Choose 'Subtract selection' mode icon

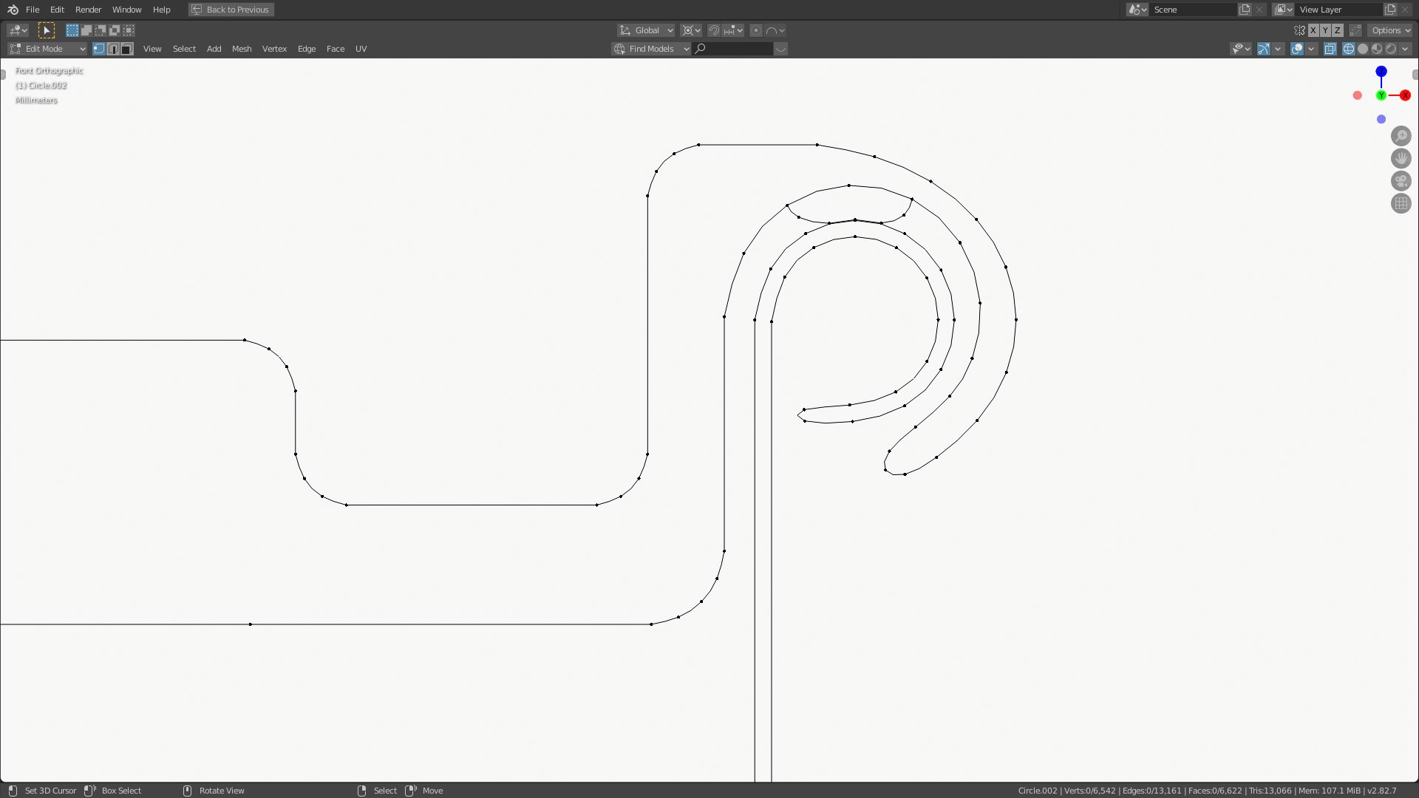point(101,30)
